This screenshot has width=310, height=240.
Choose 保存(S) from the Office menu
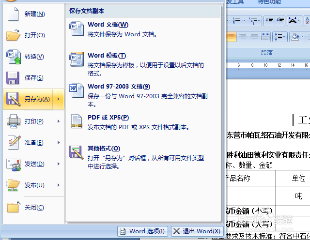click(34, 78)
